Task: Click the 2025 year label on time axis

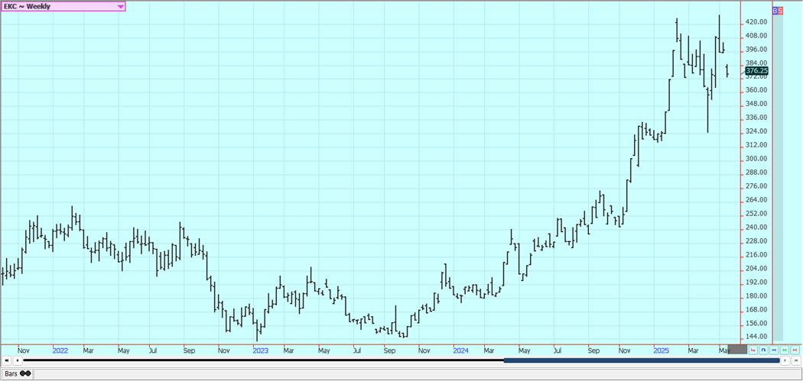Action: (662, 350)
